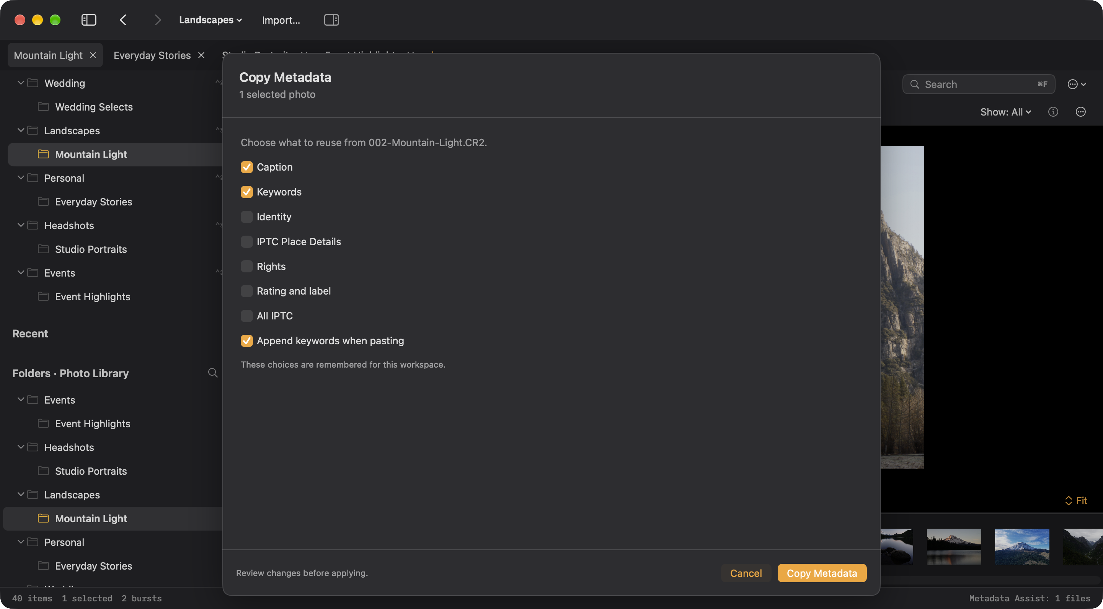Viewport: 1103px width, 609px height.
Task: Open the info panel icon
Action: (x=1053, y=112)
